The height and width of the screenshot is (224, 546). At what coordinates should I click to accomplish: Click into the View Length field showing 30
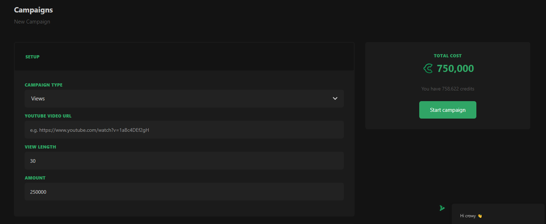pyautogui.click(x=184, y=161)
